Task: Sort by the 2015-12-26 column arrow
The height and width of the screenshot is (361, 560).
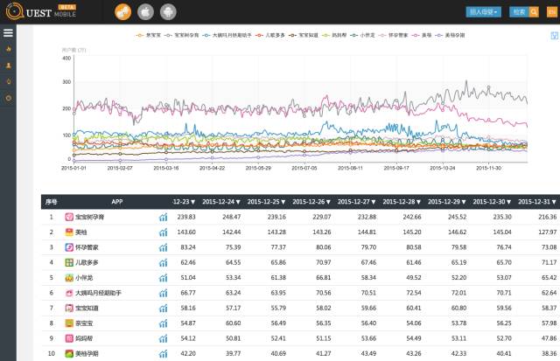Action: [x=328, y=202]
